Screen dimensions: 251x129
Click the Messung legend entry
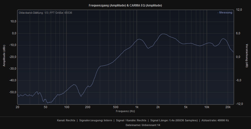pyautogui.click(x=225, y=13)
